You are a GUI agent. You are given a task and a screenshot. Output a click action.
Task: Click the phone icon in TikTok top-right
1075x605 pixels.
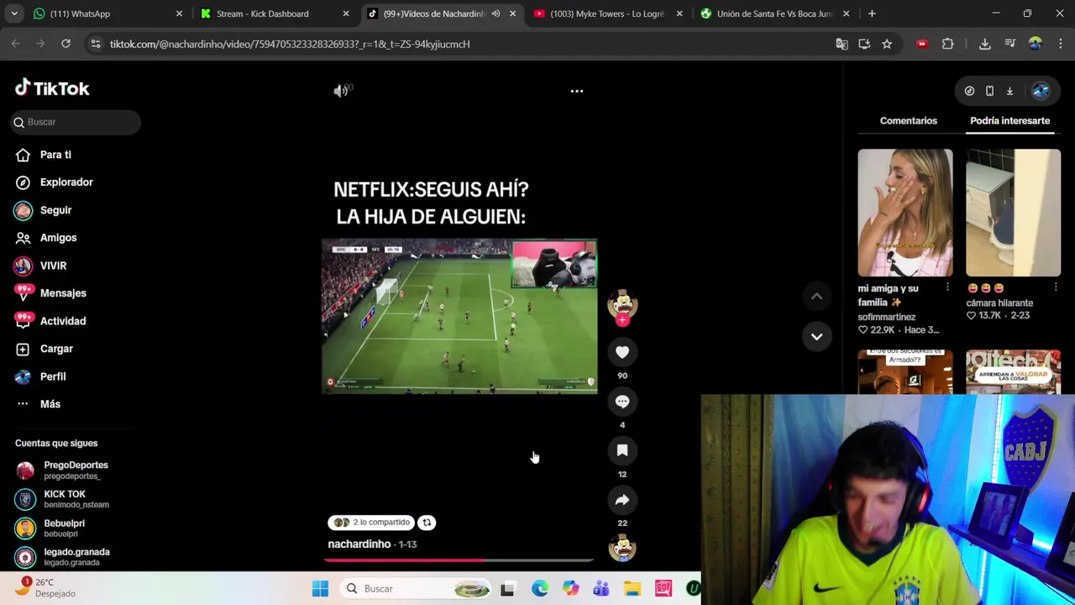pos(989,91)
